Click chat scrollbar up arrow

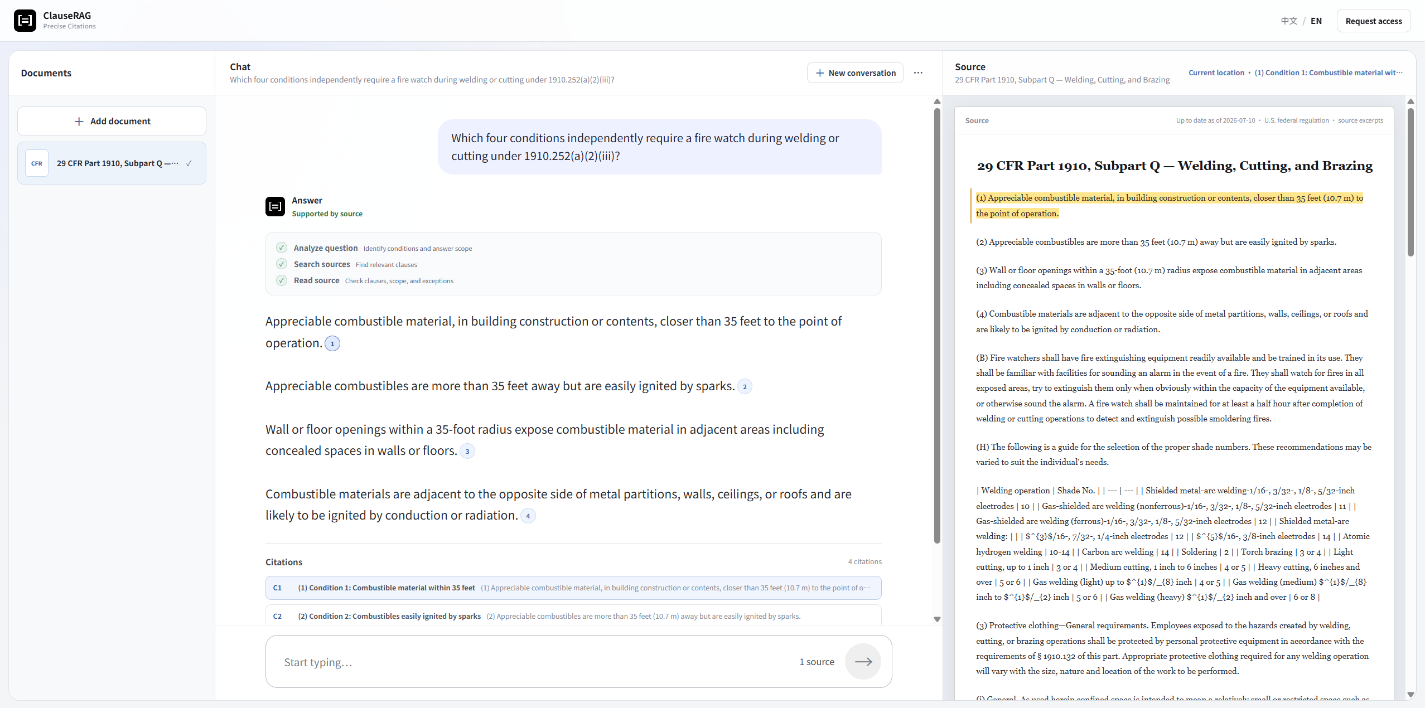pos(937,101)
